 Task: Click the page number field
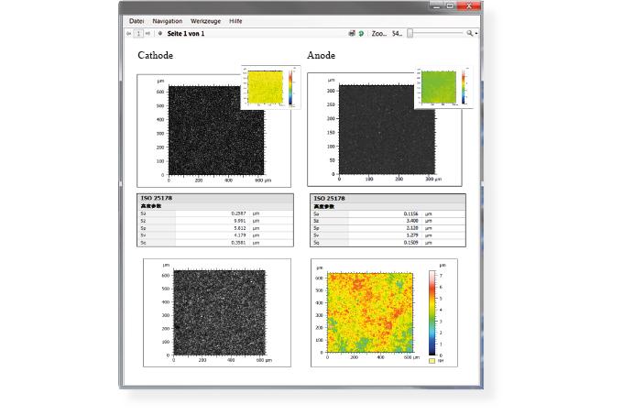[x=138, y=34]
